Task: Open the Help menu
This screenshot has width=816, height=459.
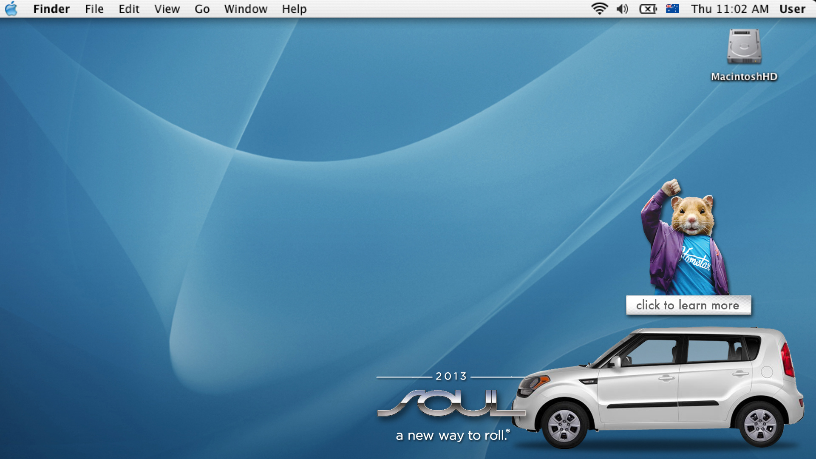Action: [294, 9]
